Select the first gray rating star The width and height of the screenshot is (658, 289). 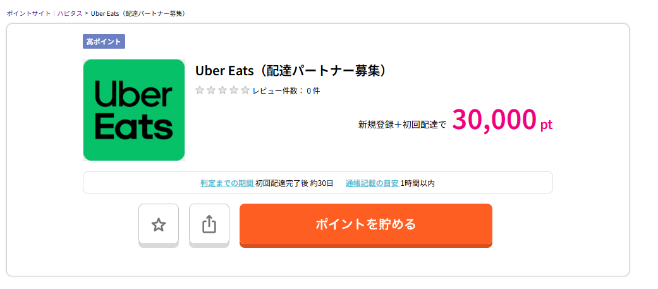tap(200, 90)
